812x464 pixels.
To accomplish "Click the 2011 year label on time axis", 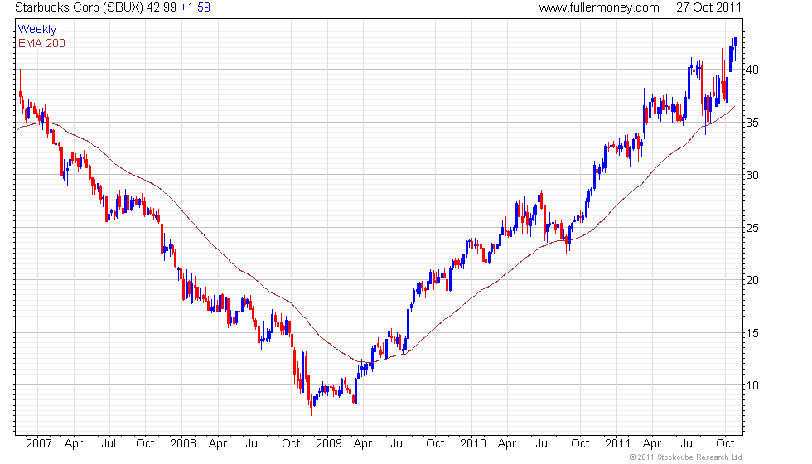I will click(618, 443).
